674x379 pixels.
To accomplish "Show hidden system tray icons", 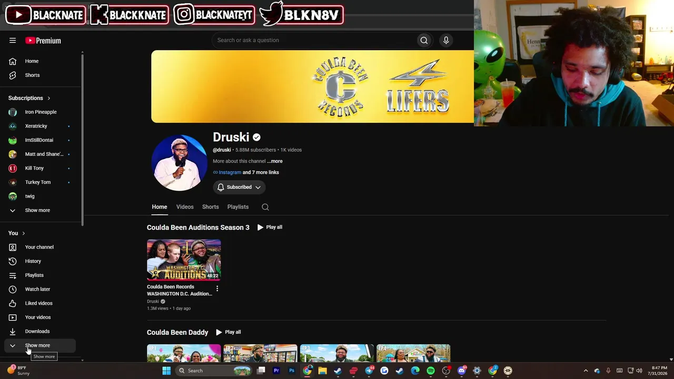I will 586,371.
